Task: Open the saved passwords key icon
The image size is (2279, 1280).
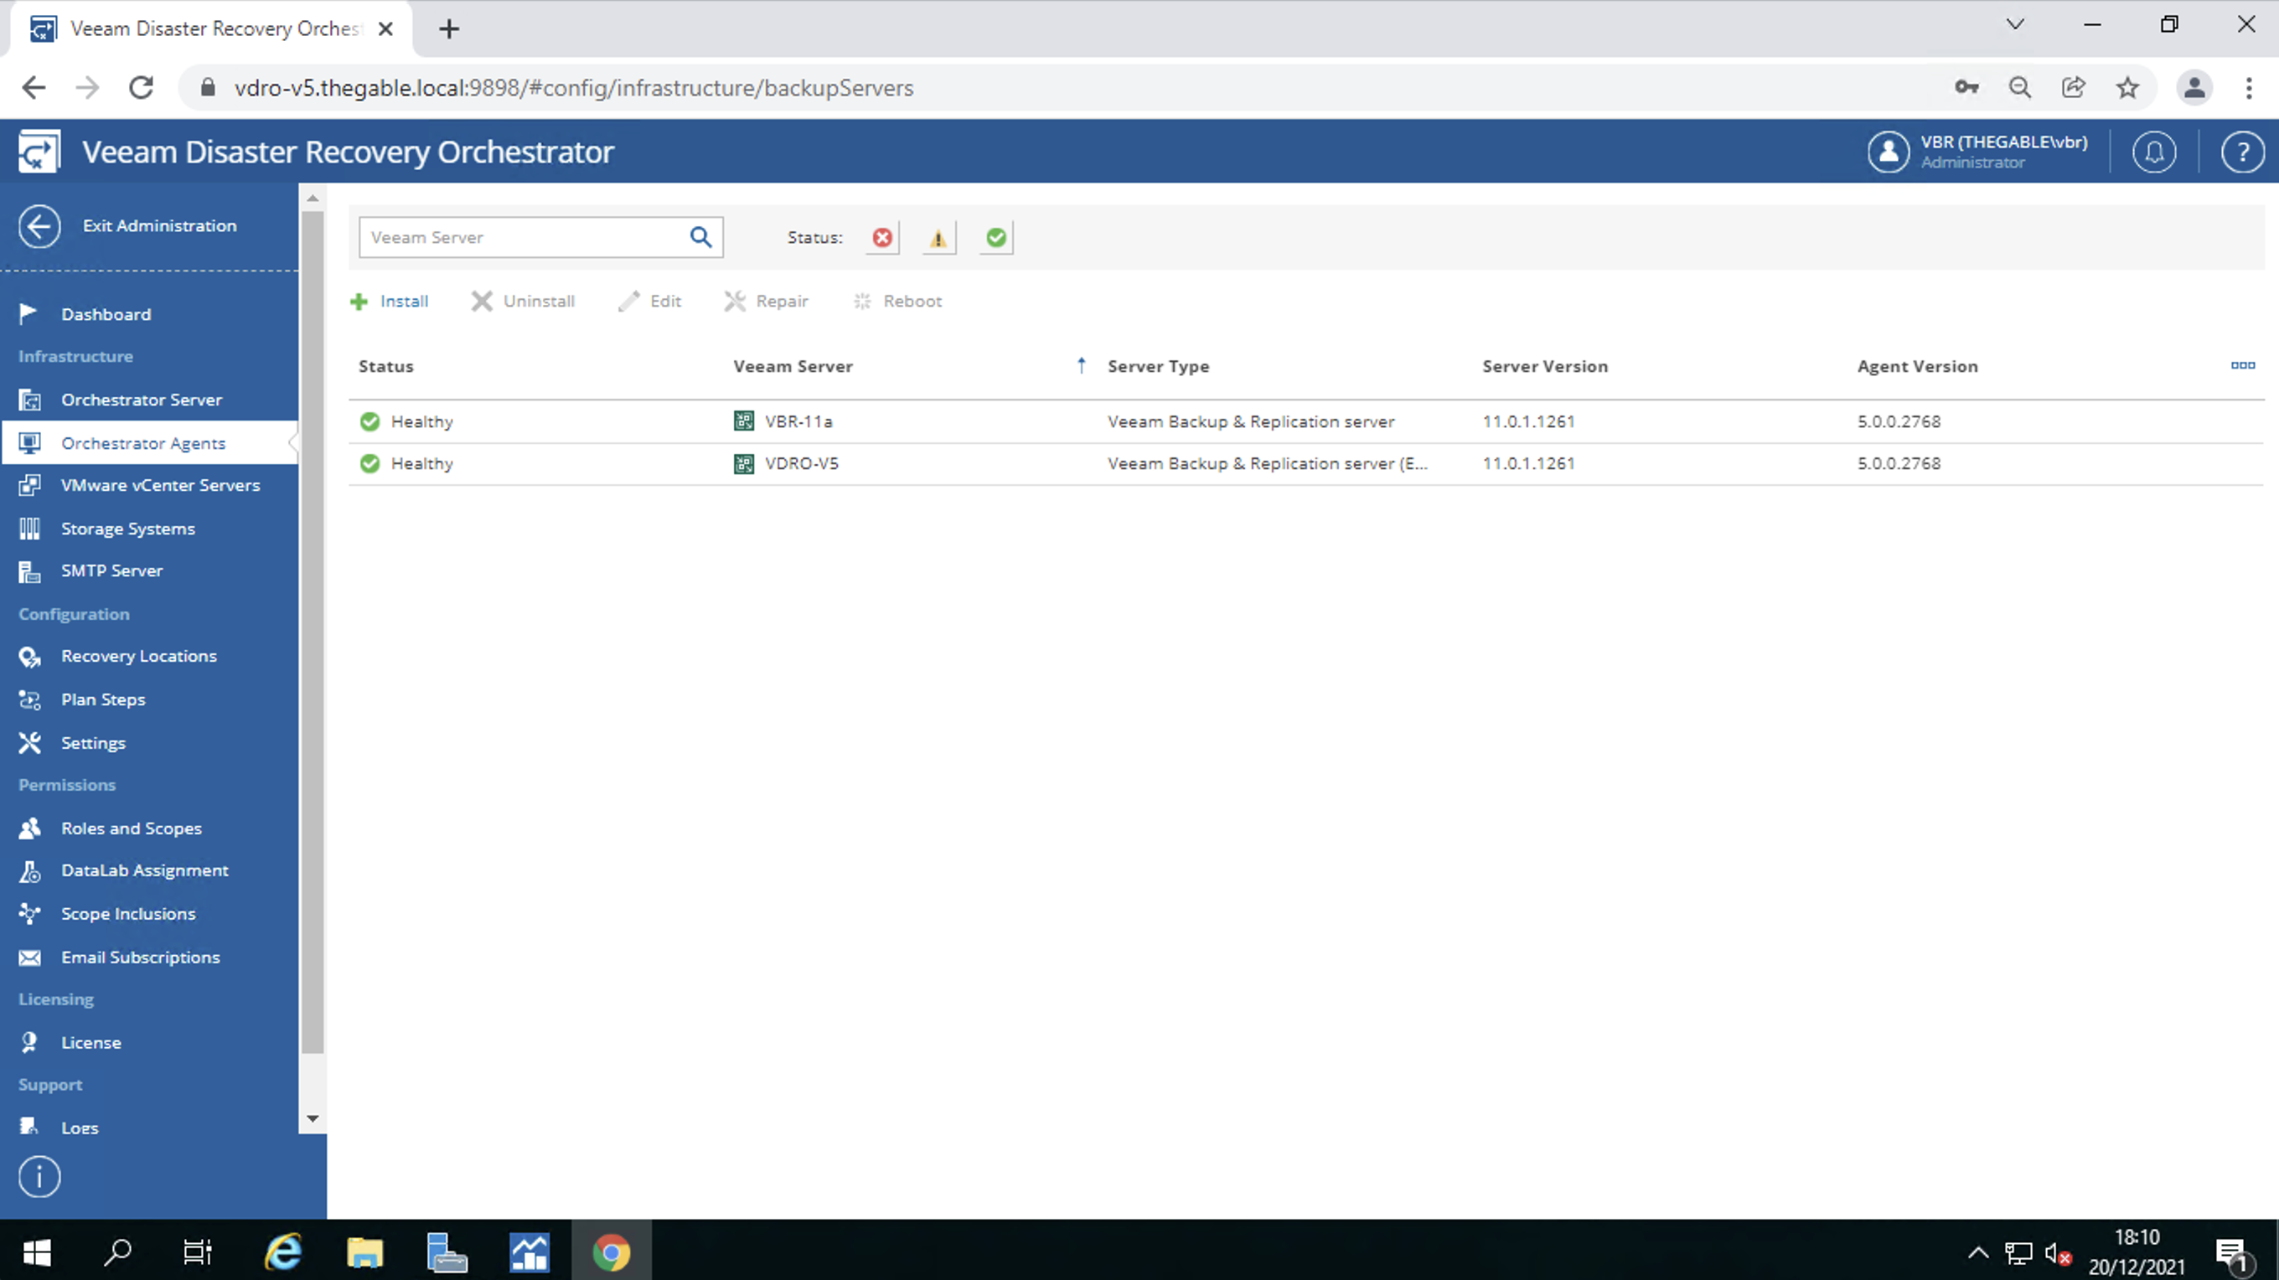Action: pos(1966,88)
